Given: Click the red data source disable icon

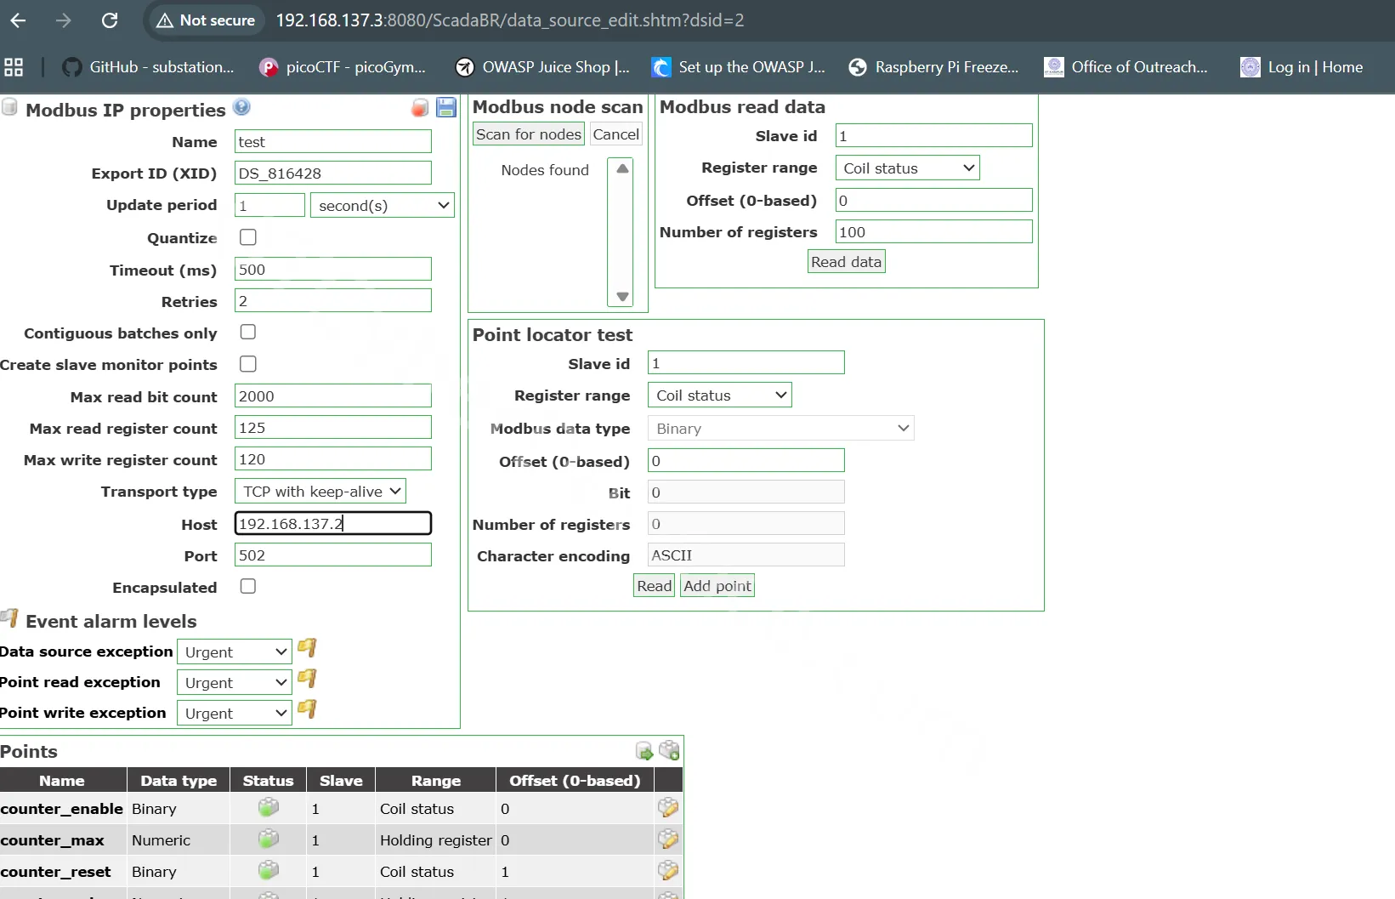Looking at the screenshot, I should coord(420,107).
